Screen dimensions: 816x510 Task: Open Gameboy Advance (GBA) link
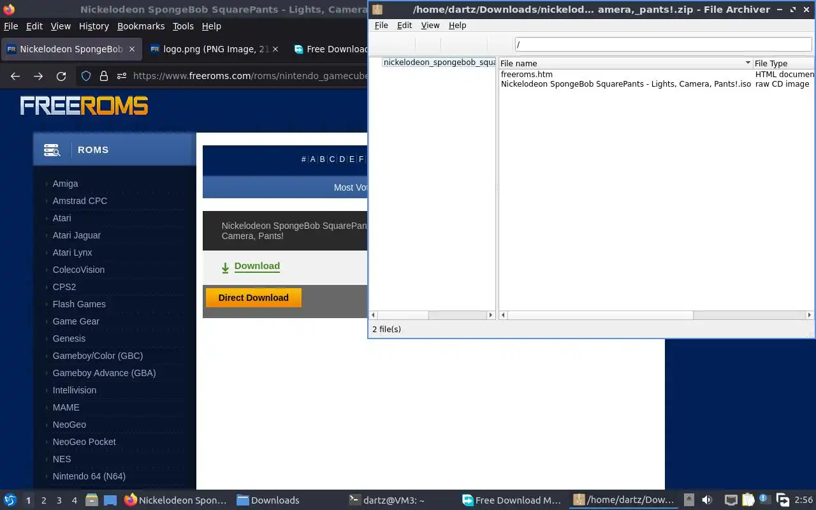click(x=104, y=373)
